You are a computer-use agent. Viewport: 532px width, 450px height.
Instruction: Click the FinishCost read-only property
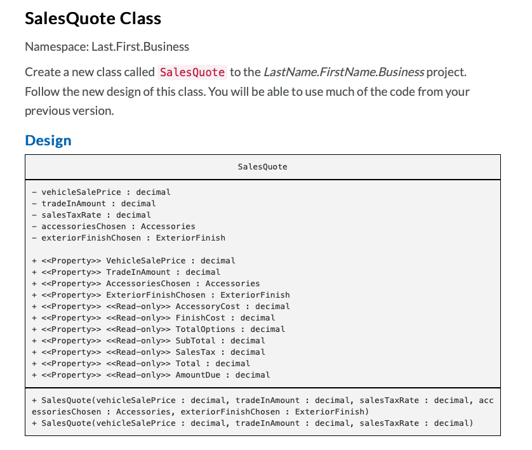(x=154, y=317)
